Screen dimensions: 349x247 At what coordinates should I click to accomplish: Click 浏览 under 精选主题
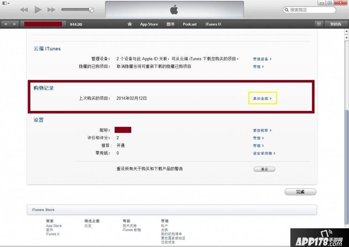point(88,226)
